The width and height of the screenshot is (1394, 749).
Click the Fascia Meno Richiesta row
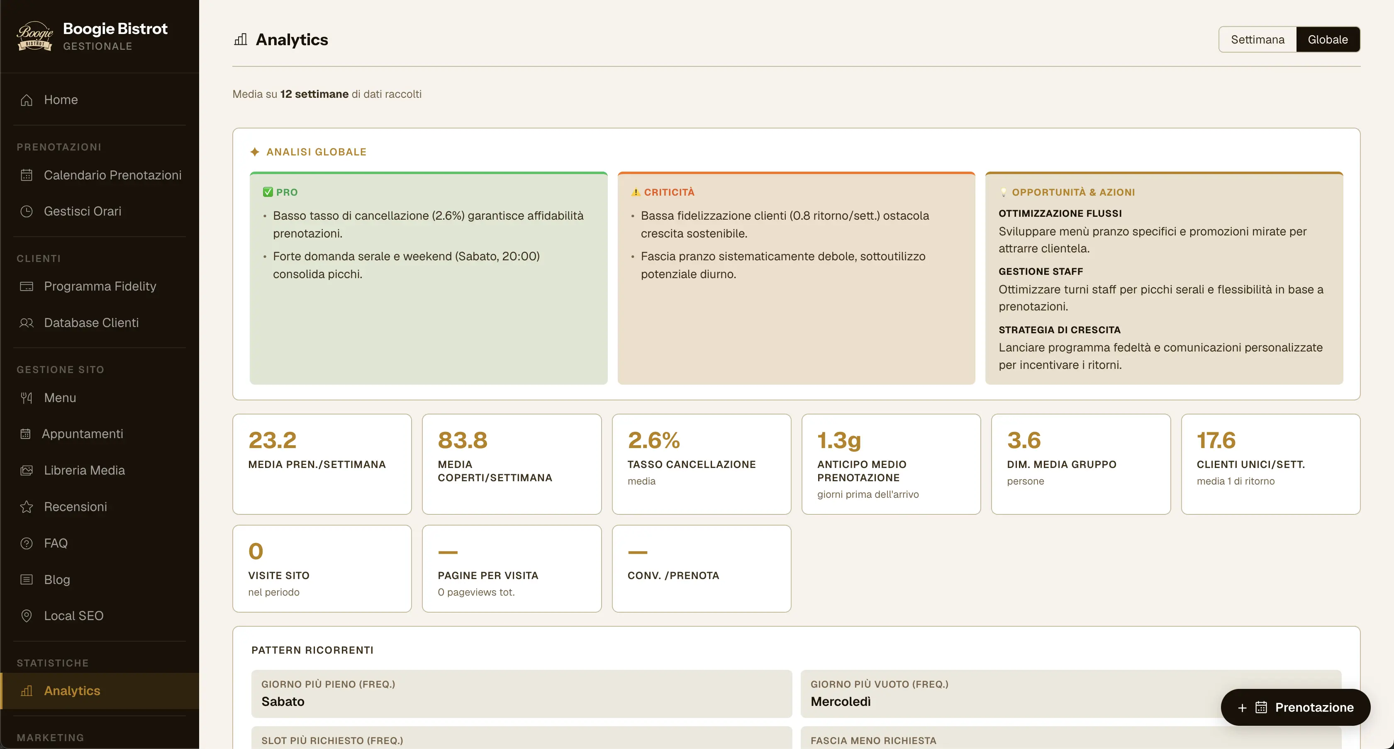pos(1070,738)
